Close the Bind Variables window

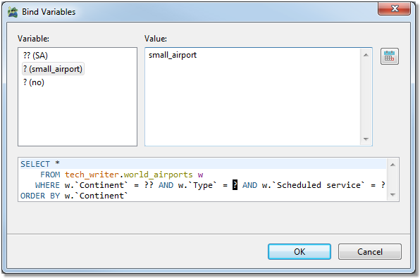click(x=394, y=8)
